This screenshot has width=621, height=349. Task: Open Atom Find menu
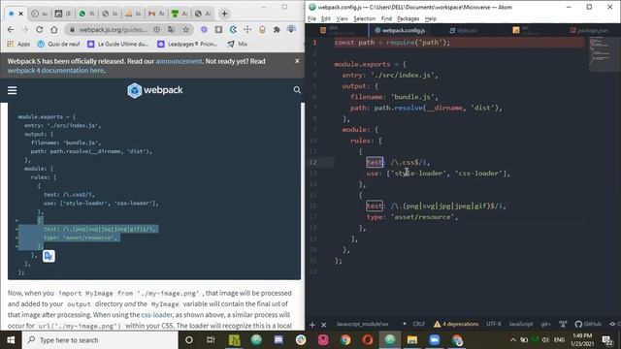click(386, 18)
